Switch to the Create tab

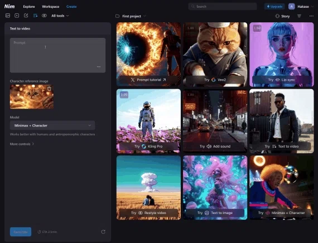click(71, 7)
